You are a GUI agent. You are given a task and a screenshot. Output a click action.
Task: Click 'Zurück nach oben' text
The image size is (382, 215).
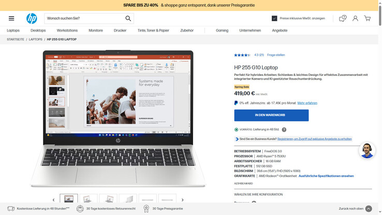(351, 209)
